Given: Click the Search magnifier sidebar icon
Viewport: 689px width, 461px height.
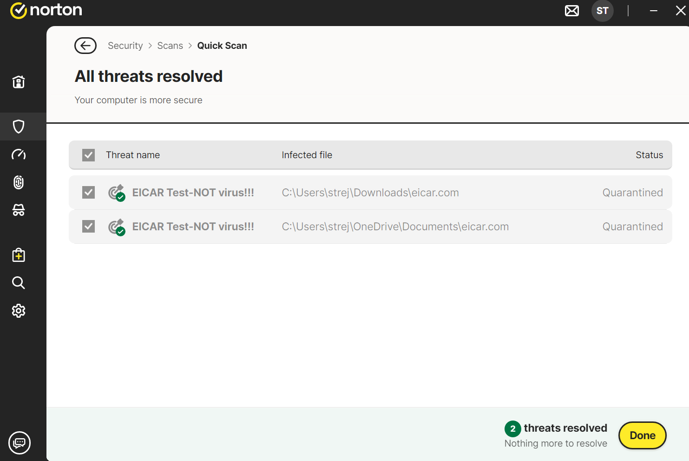Looking at the screenshot, I should [19, 283].
